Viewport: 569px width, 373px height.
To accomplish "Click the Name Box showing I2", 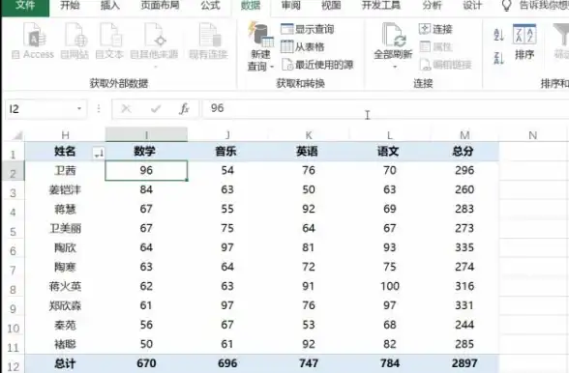I will pyautogui.click(x=40, y=109).
